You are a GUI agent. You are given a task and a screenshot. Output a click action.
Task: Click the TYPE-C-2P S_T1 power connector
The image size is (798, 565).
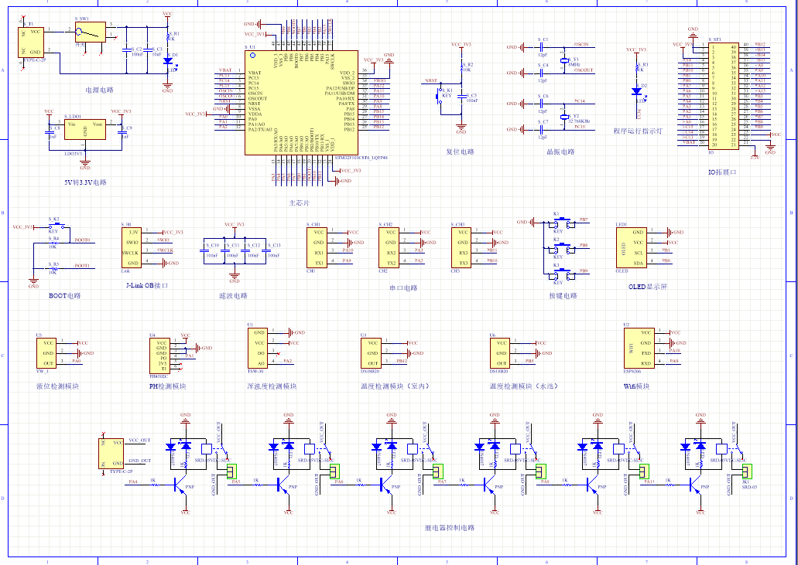34,42
